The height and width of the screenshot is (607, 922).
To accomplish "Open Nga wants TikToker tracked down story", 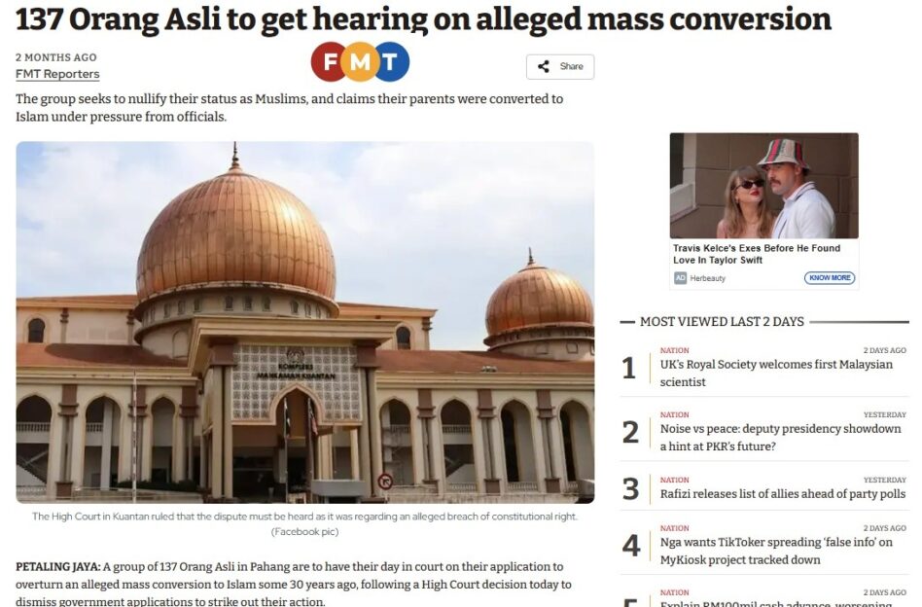I will point(776,551).
